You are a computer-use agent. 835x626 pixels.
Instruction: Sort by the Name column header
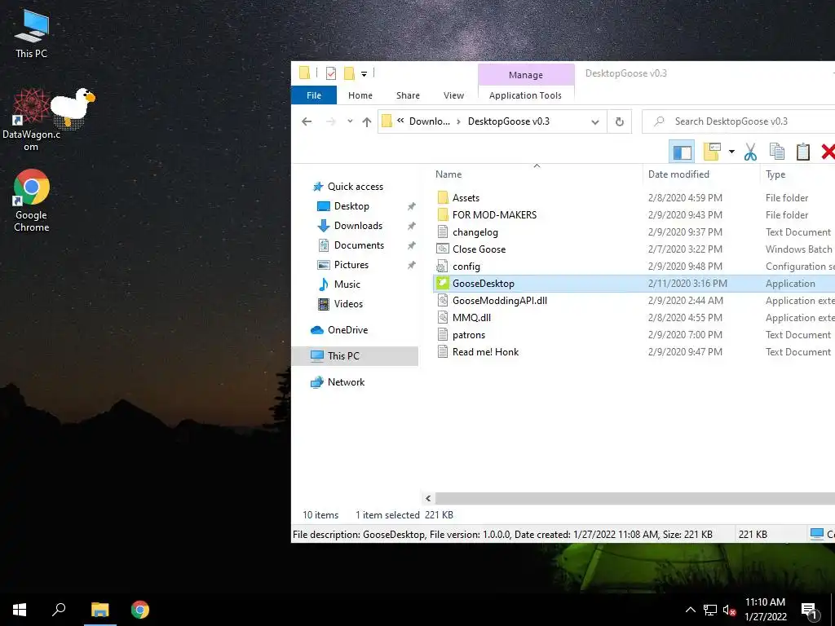[x=537, y=174]
